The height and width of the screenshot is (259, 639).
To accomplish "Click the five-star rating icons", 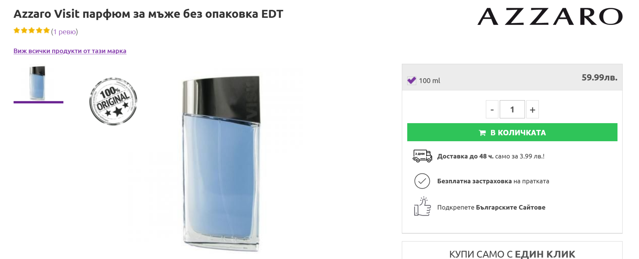I will coord(32,31).
